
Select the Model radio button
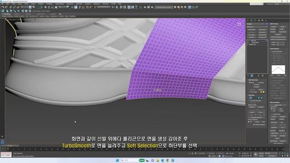pyautogui.click(x=250, y=82)
